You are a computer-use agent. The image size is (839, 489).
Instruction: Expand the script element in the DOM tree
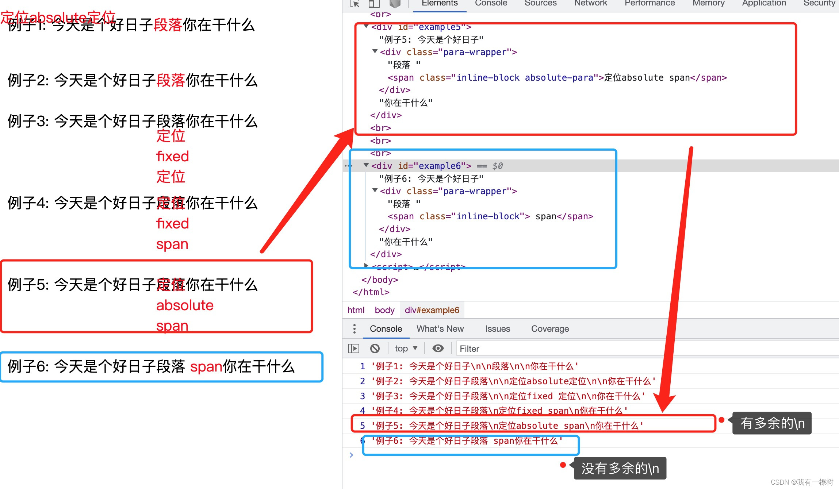point(366,266)
